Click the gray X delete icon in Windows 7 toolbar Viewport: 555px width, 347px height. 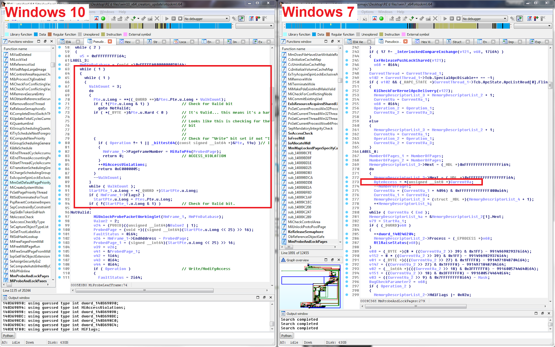point(435,18)
